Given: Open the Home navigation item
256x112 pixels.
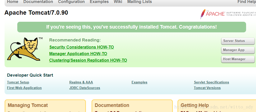Looking at the screenshot, I should [x=12, y=2].
